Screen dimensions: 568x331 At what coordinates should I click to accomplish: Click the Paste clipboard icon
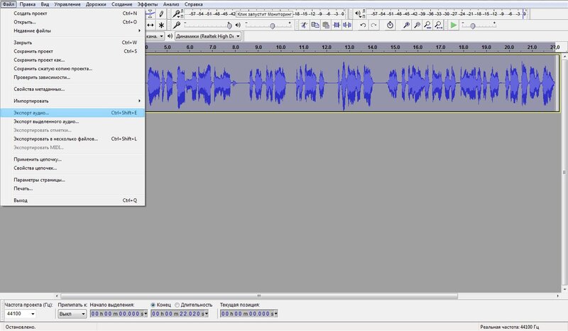click(x=325, y=25)
